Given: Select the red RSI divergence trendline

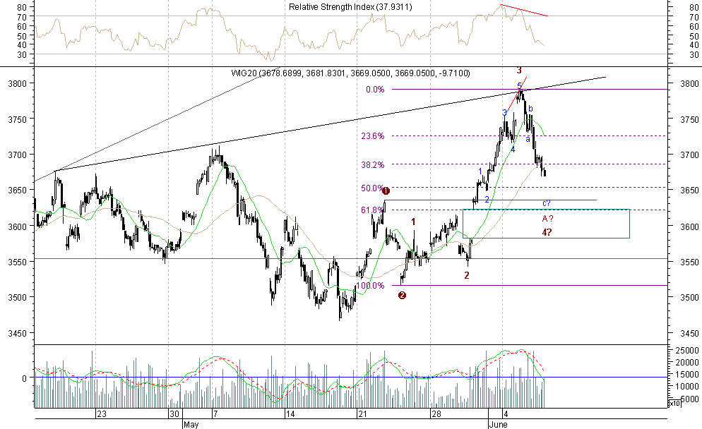Looking at the screenshot, I should 524,10.
